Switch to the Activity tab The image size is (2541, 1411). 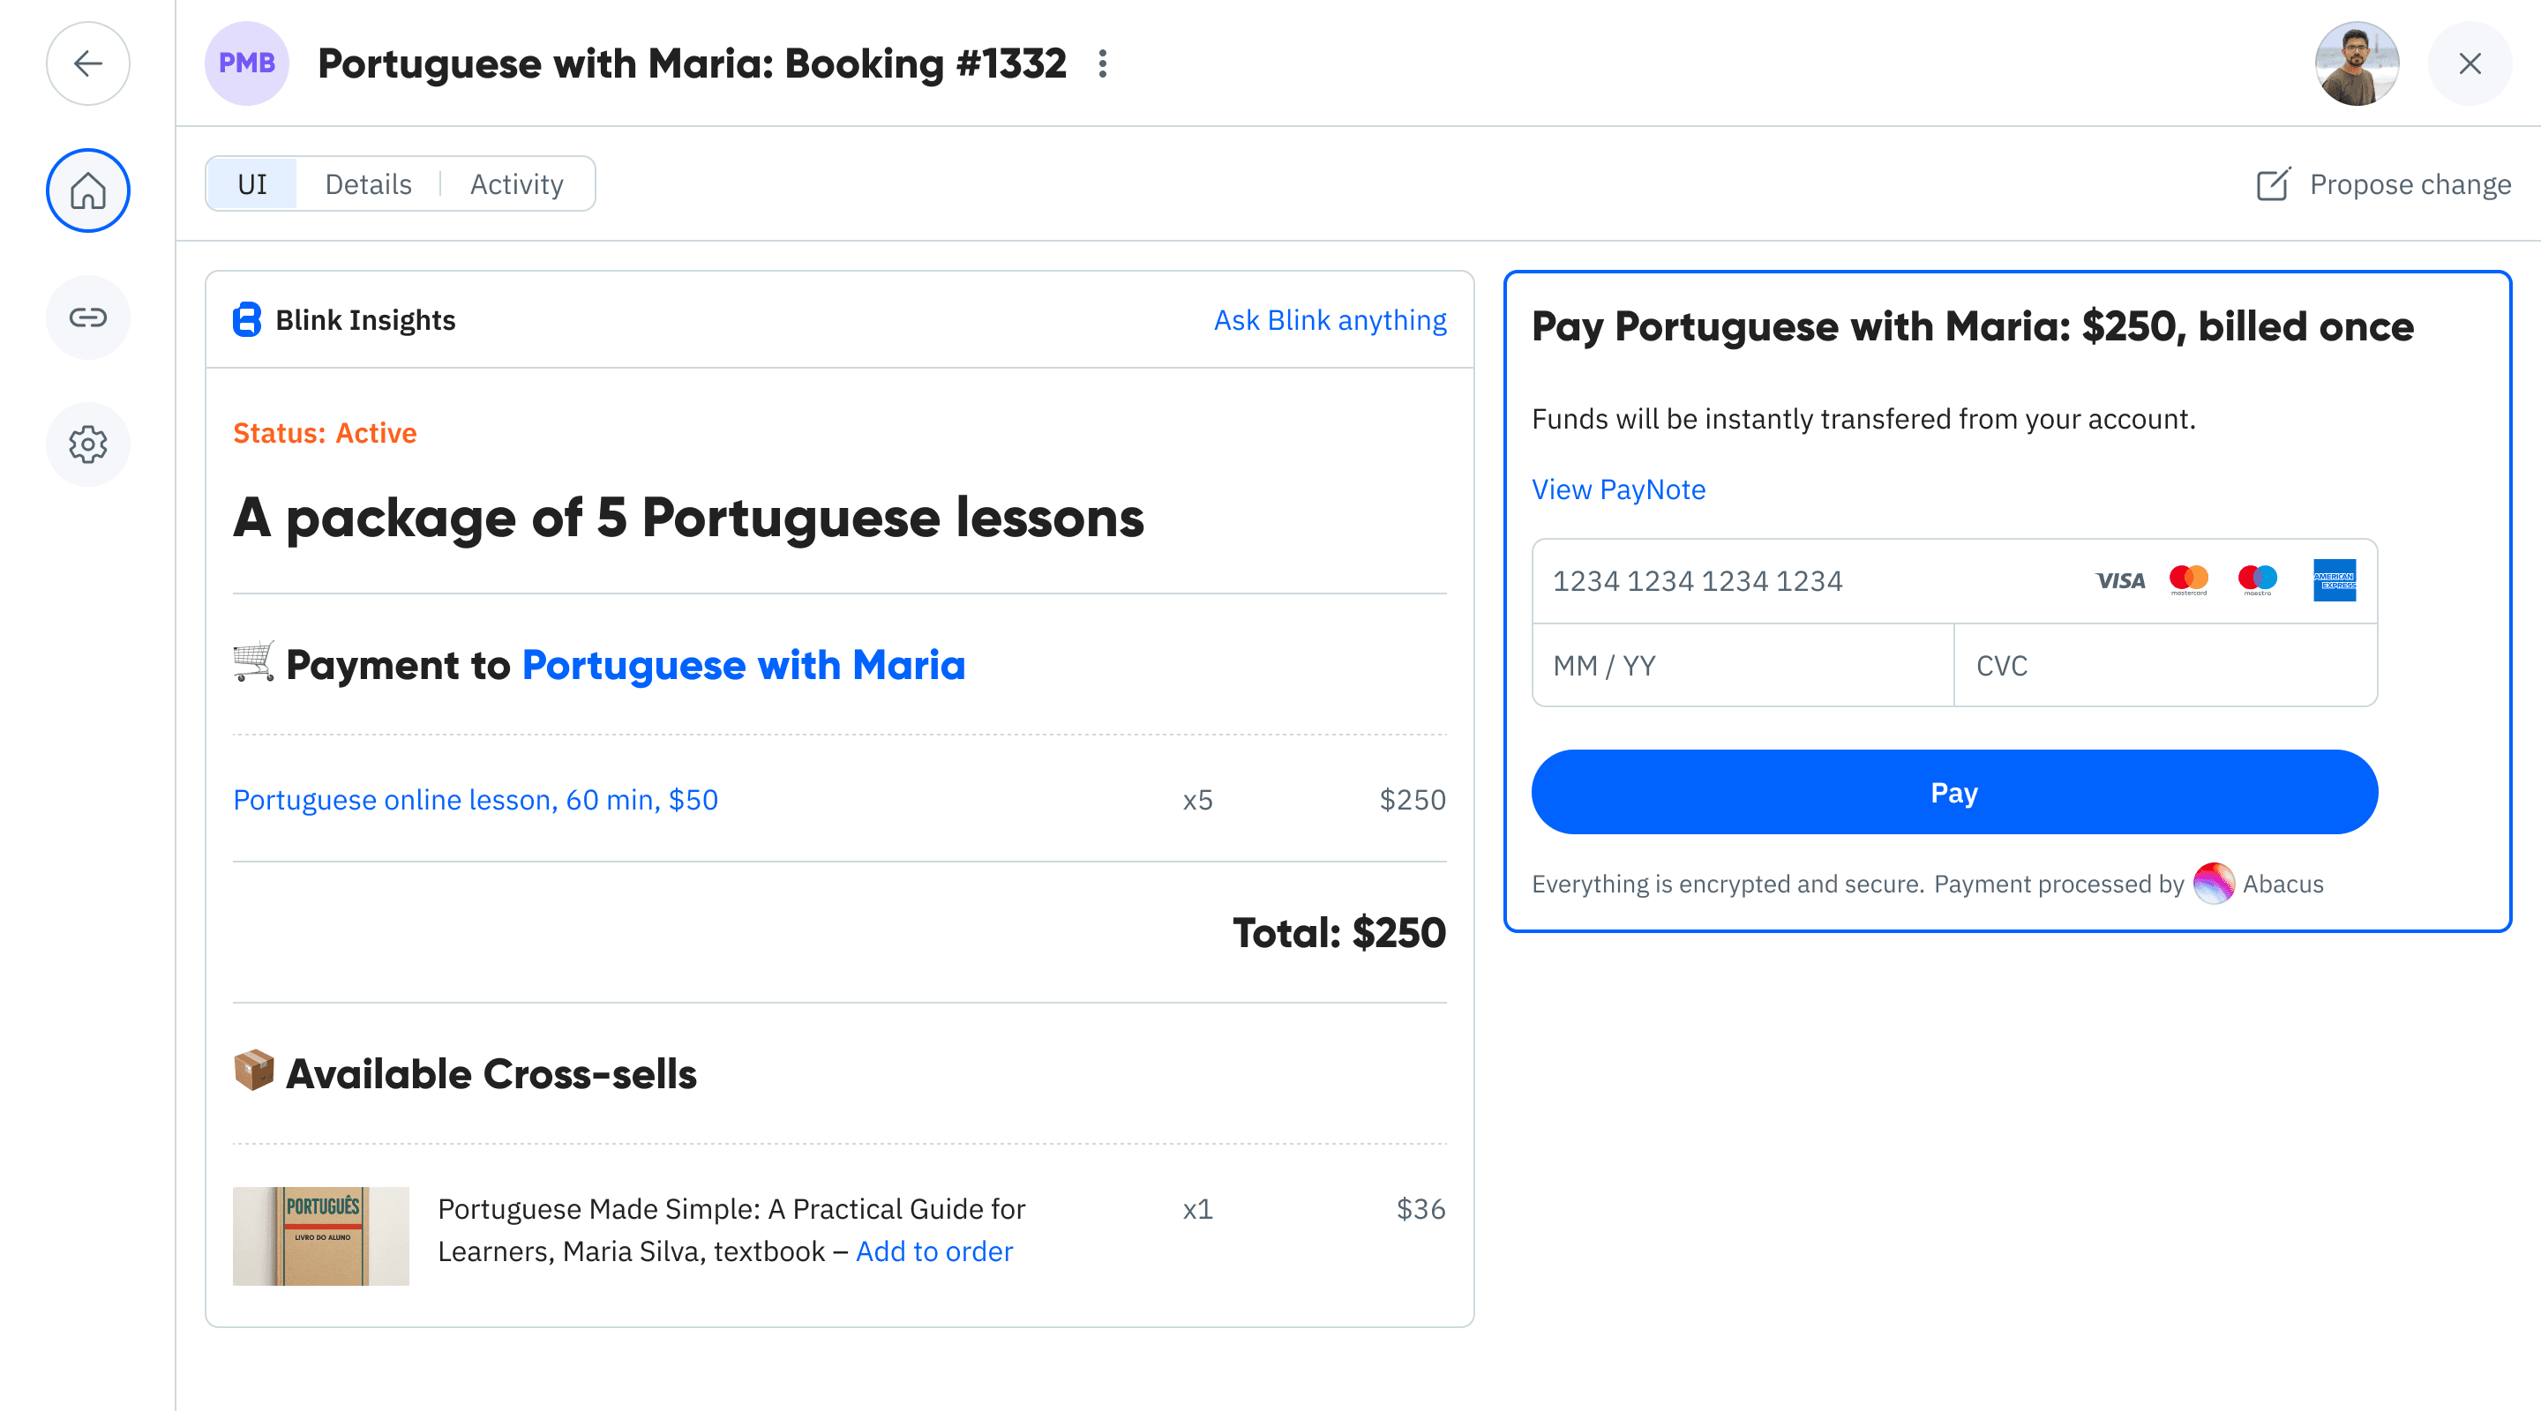pyautogui.click(x=516, y=183)
